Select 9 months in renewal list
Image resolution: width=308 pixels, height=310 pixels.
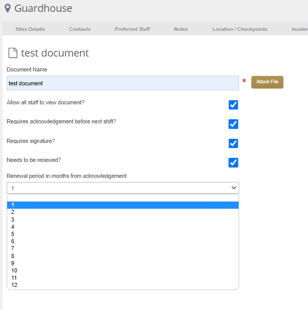tap(123, 263)
